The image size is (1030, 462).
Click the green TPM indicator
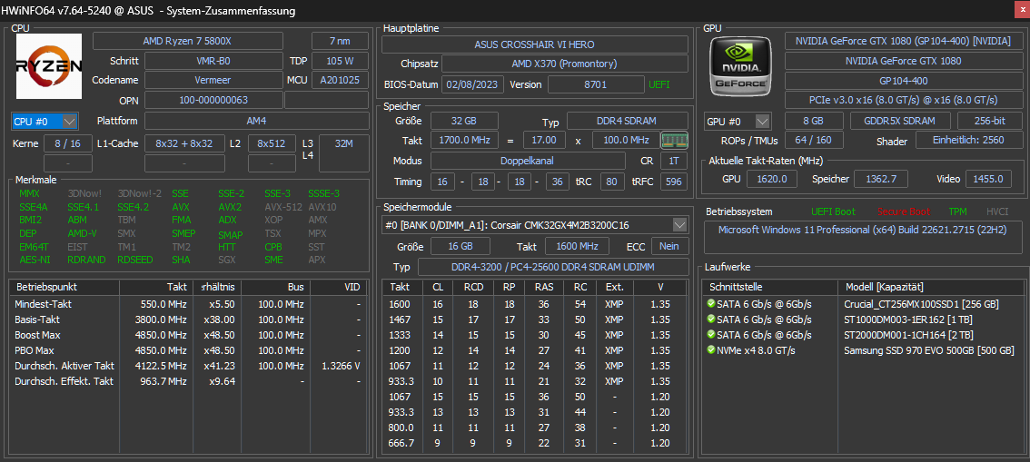(x=957, y=211)
